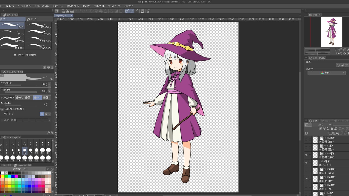Click the delete sub tool trash icon
Image resolution: width=349 pixels, height=196 pixels.
point(52,67)
